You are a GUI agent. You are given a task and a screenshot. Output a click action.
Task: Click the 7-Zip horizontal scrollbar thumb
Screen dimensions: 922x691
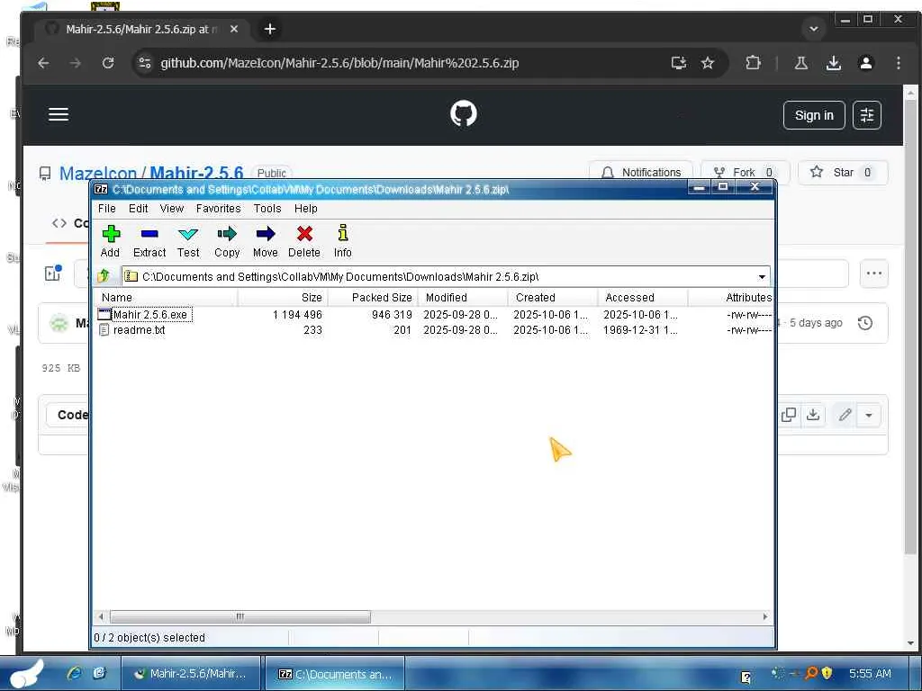tap(240, 616)
